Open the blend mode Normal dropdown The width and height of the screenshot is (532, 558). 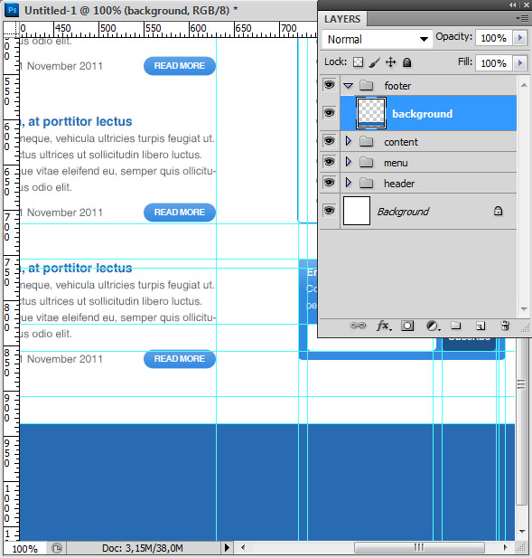(378, 39)
